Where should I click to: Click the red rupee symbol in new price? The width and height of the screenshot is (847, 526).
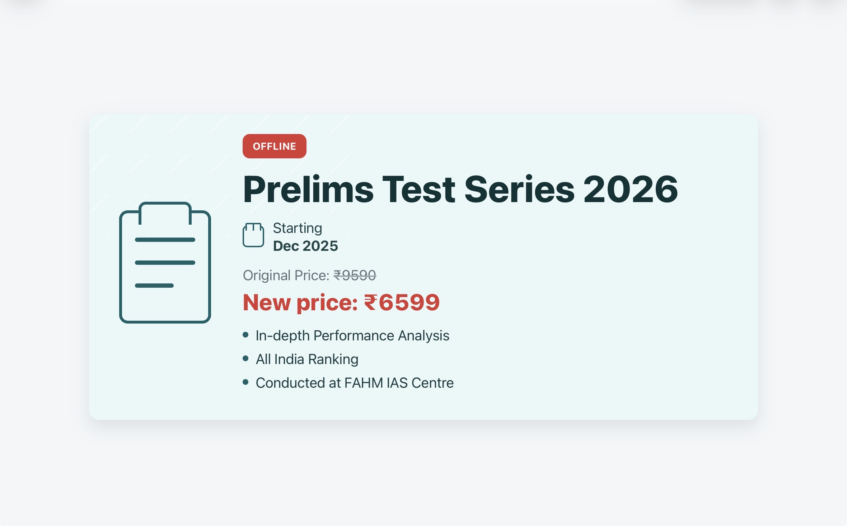pyautogui.click(x=370, y=302)
